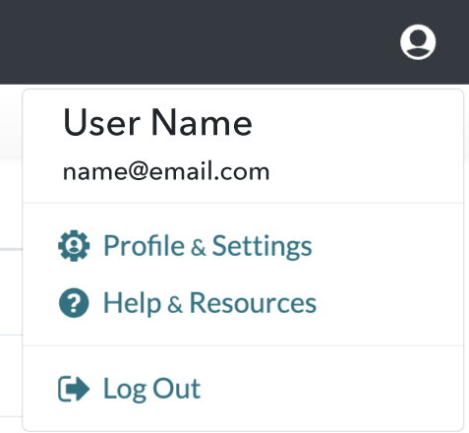Open Help & Resources
The width and height of the screenshot is (469, 433).
(188, 303)
